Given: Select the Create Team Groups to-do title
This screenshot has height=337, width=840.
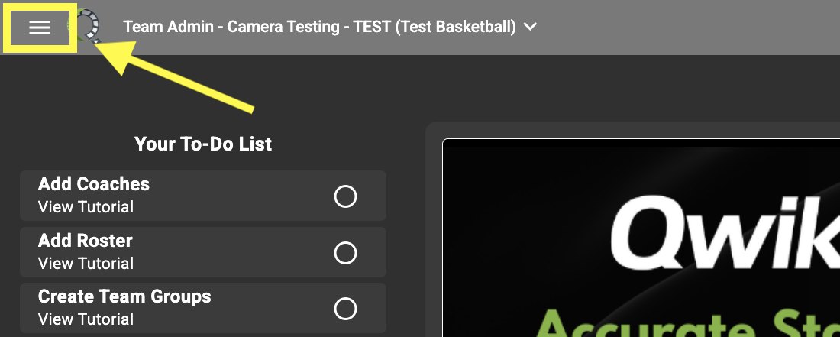Looking at the screenshot, I should tap(124, 296).
